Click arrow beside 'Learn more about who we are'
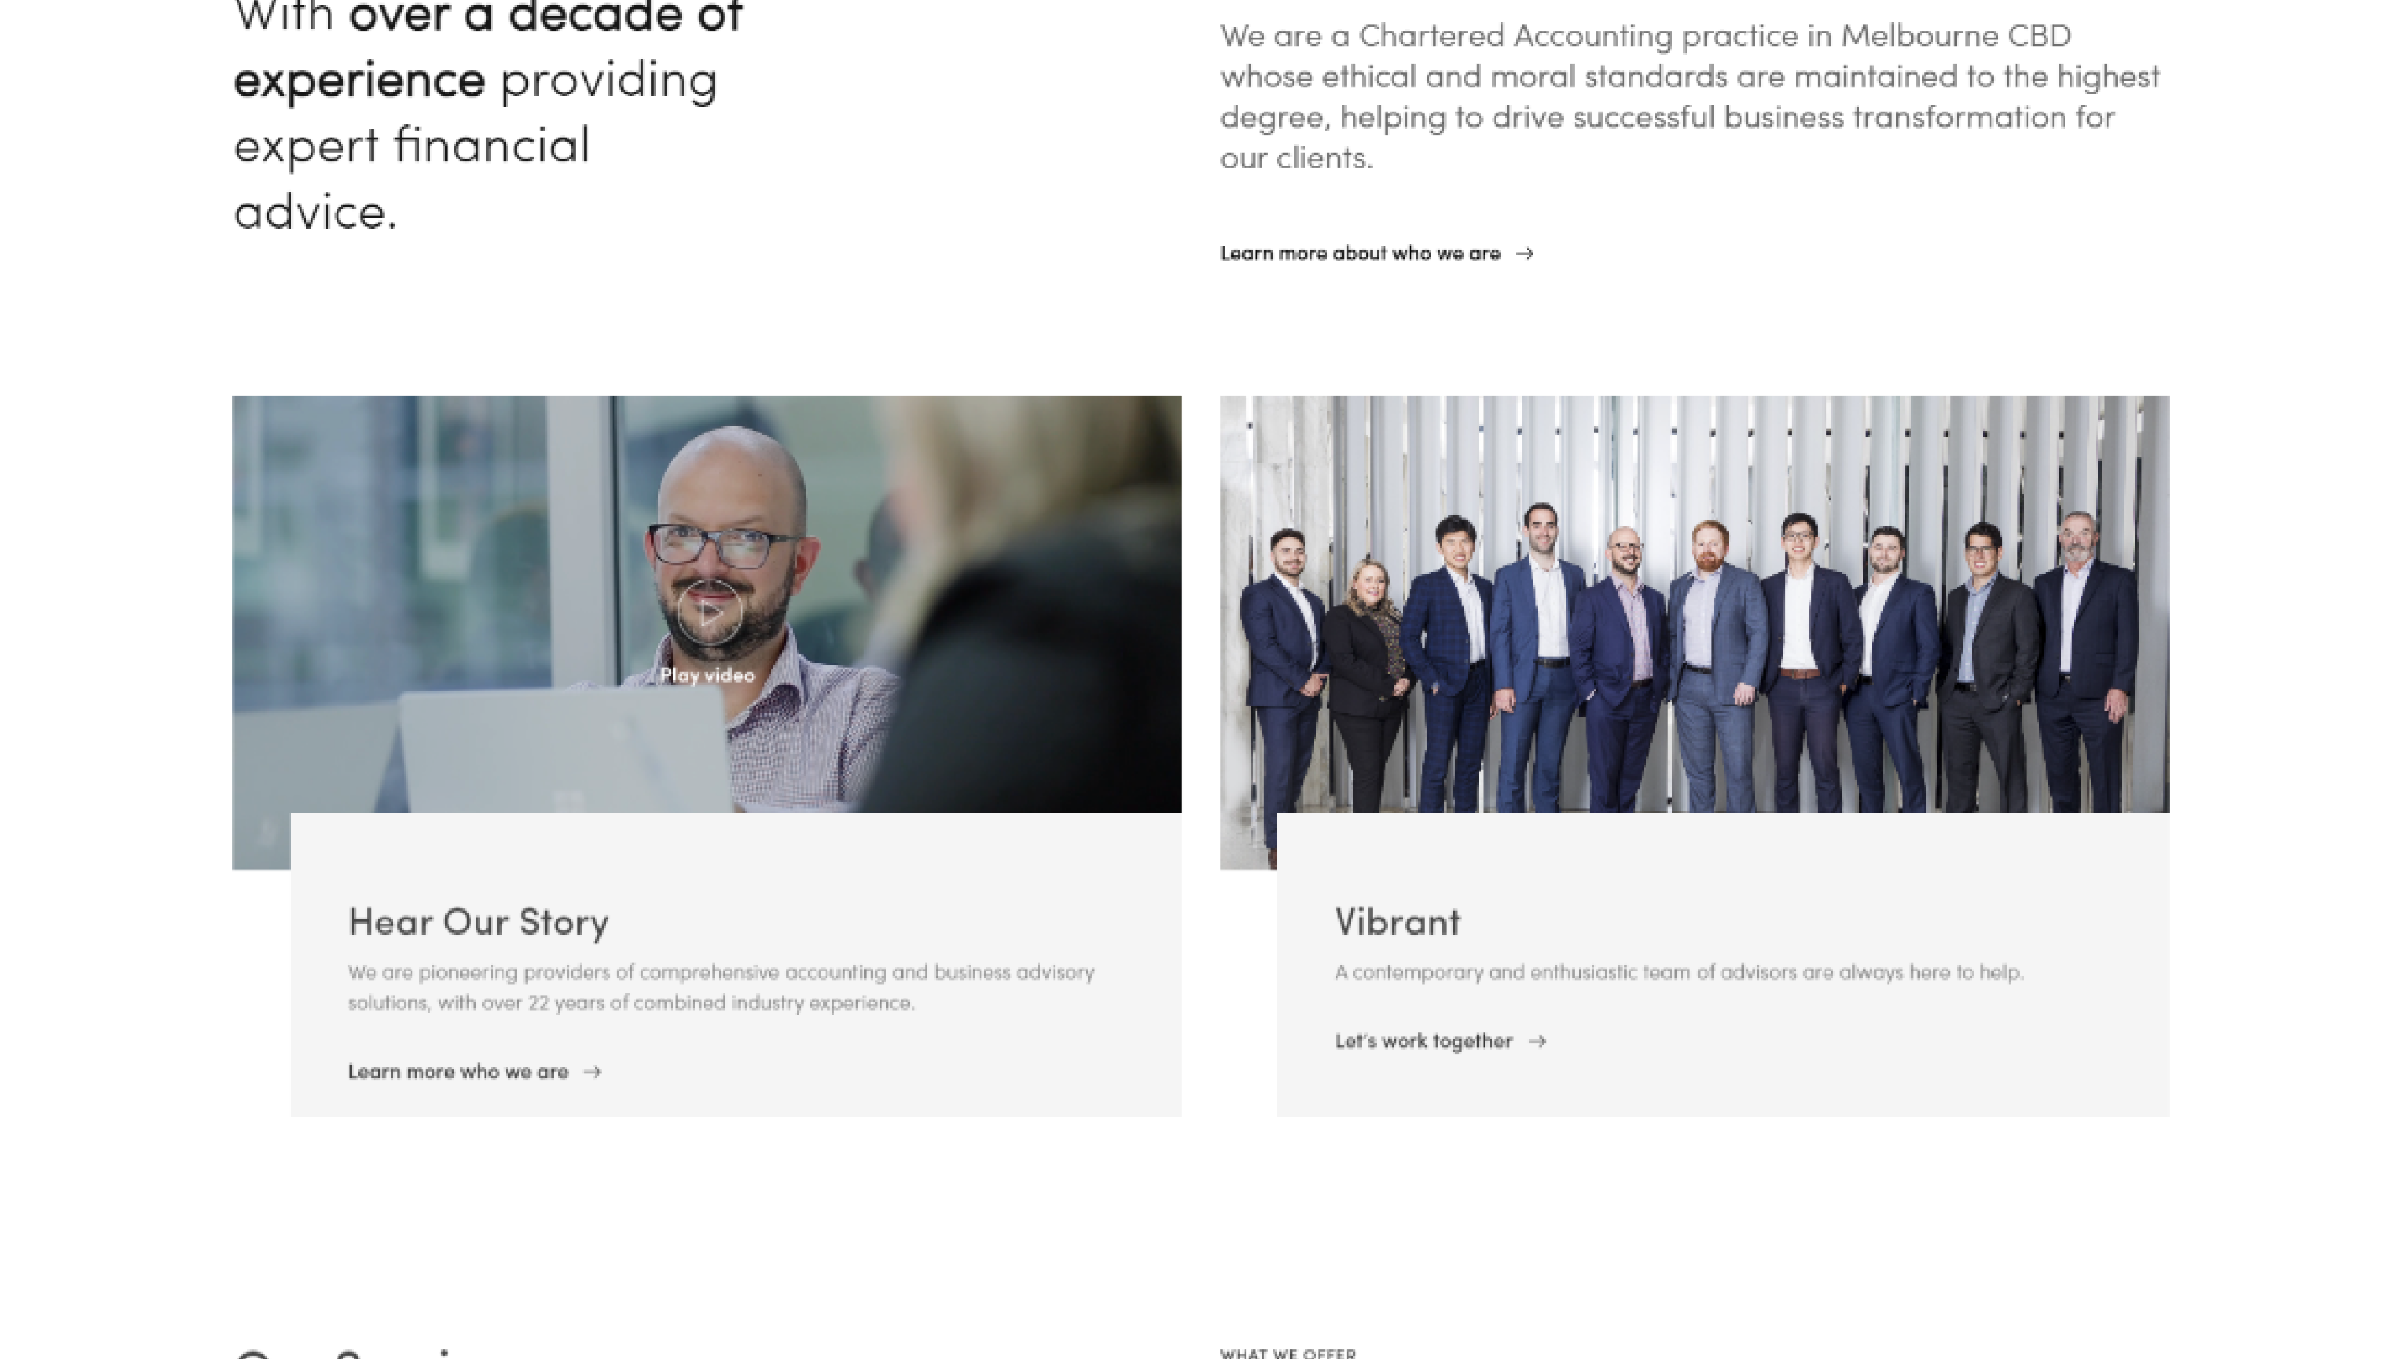This screenshot has width=2402, height=1359. click(1524, 254)
